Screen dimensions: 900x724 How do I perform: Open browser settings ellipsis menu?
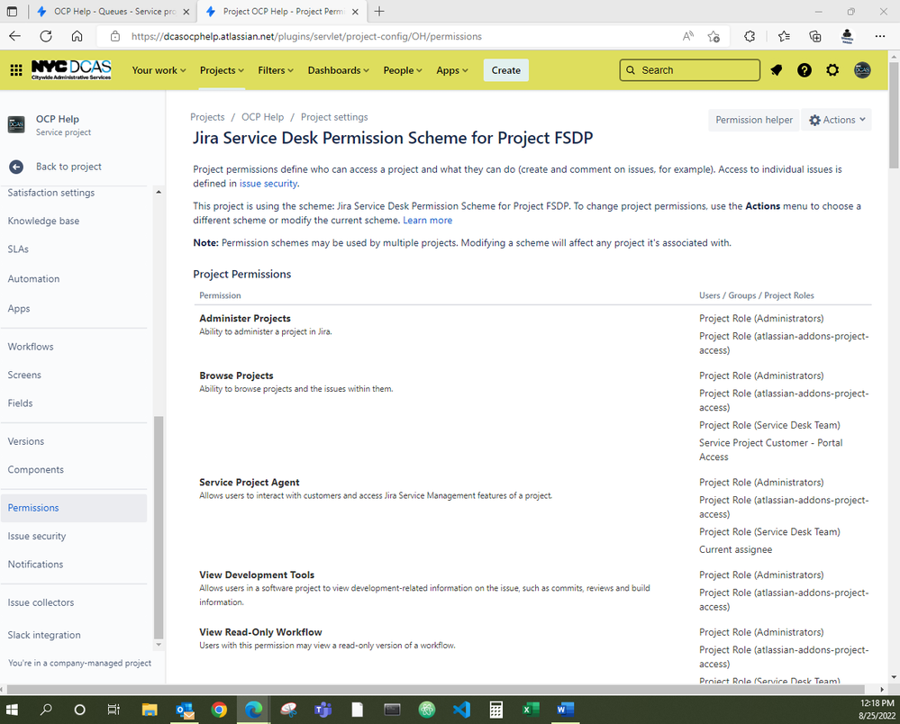coord(880,37)
